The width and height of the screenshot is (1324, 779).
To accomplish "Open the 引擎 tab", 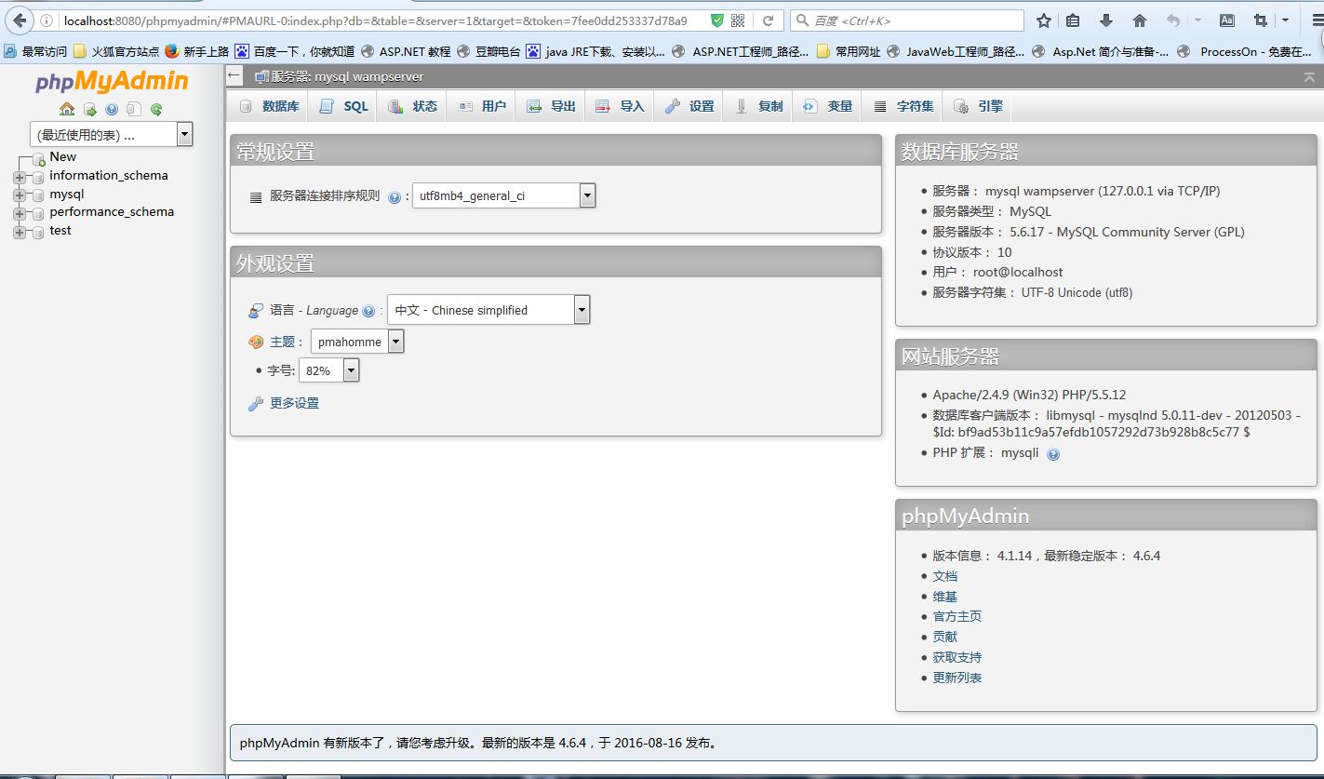I will (979, 106).
